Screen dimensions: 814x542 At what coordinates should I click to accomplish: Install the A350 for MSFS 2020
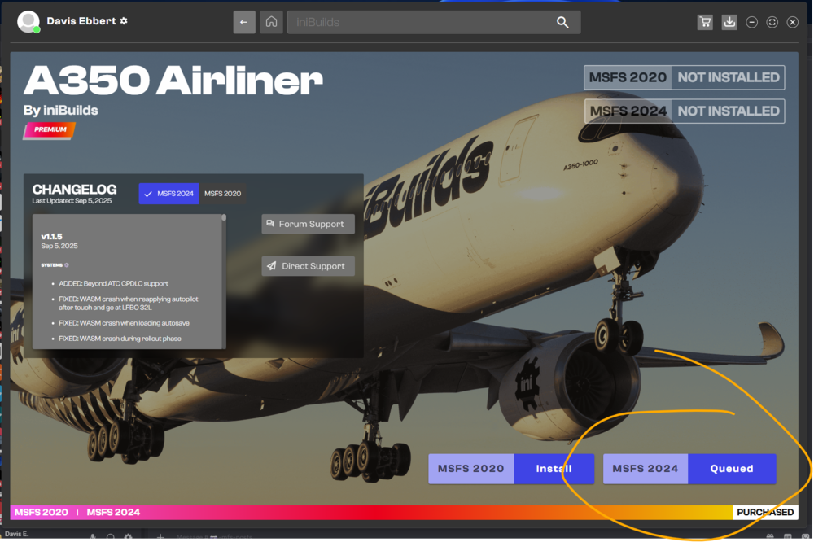pyautogui.click(x=554, y=469)
